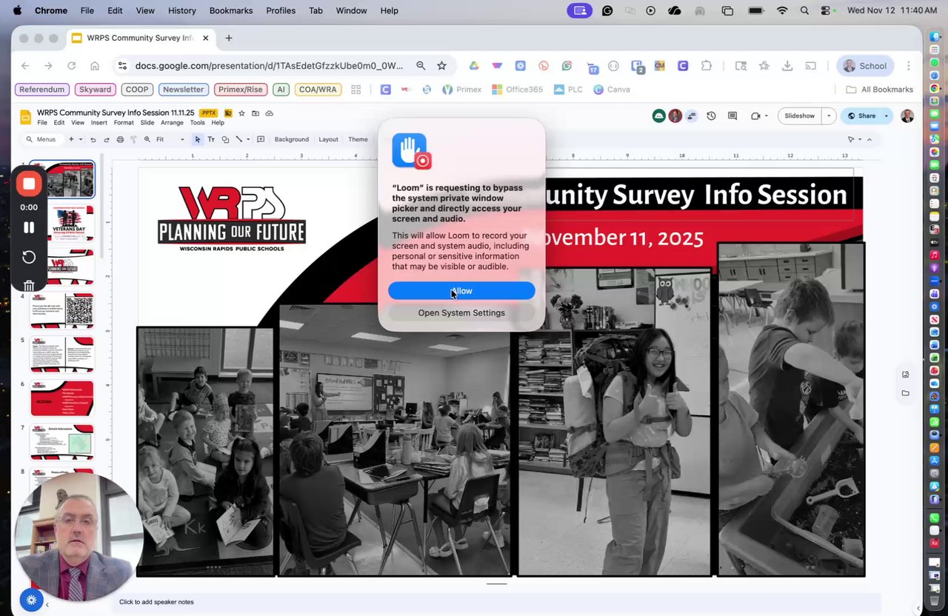Restart the Loom recording
Screen dimensions: 948x616
(29, 257)
